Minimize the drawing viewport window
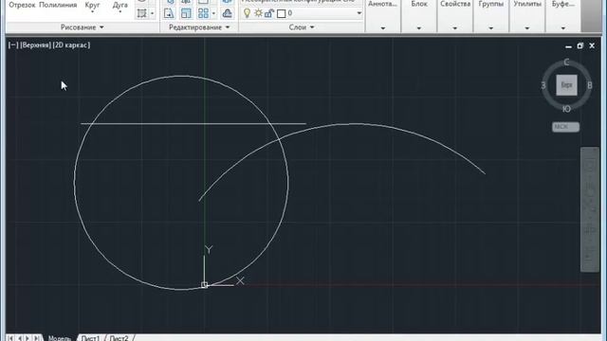Screen dimensions: 607x341 pyautogui.click(x=568, y=46)
